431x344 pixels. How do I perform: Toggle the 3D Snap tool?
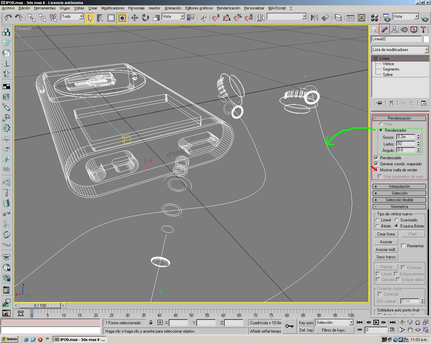coord(215,17)
